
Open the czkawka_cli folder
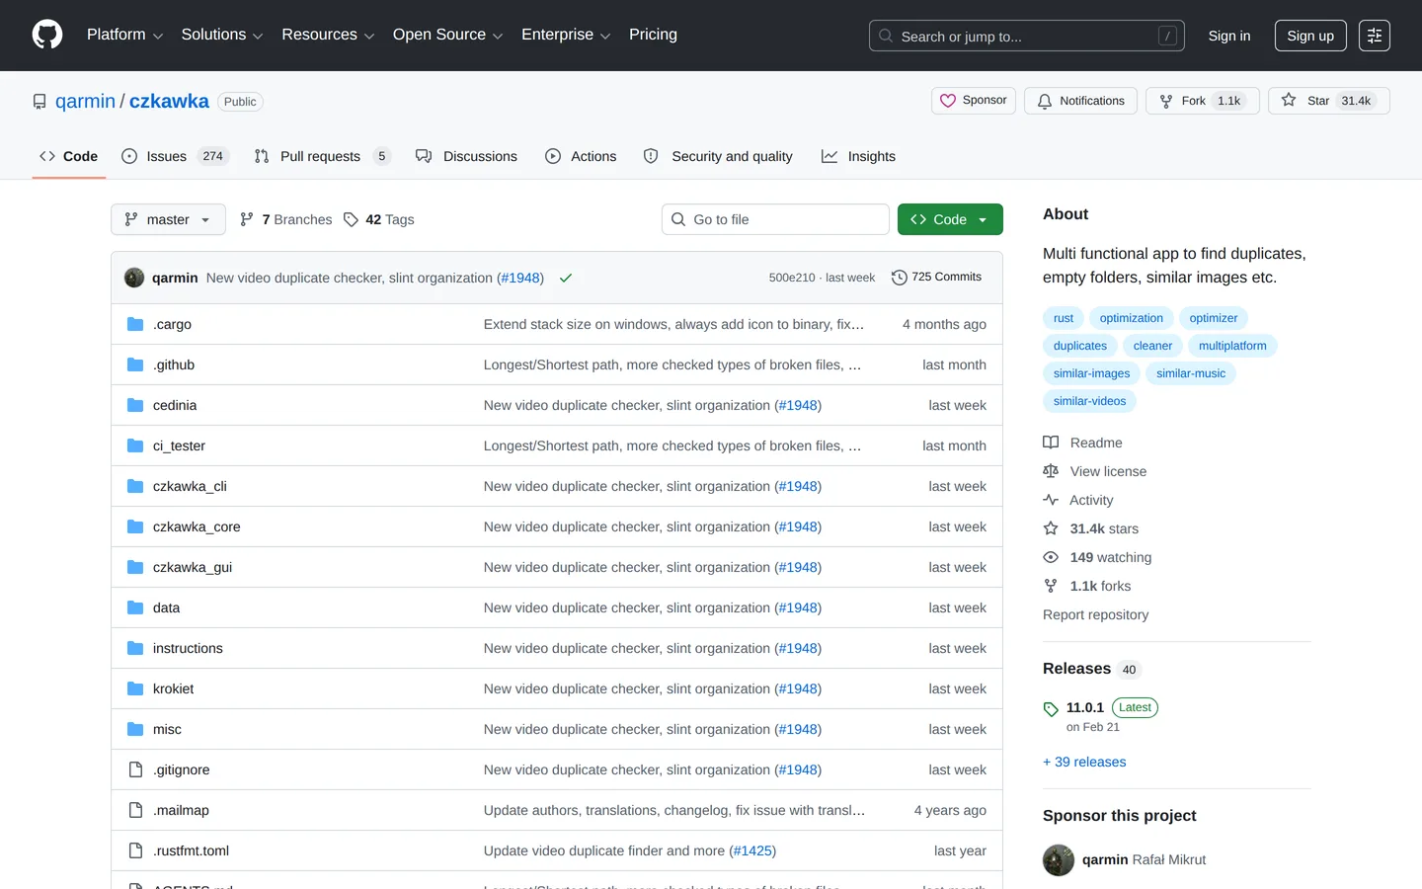point(190,486)
